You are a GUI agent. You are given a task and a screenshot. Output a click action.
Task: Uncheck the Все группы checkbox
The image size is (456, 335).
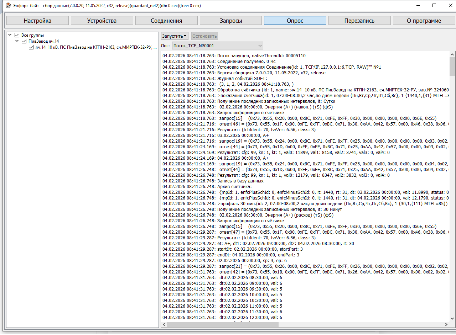[17, 35]
